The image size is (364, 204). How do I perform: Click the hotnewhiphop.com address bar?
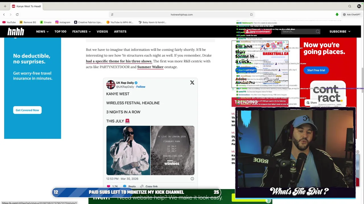(182, 14)
